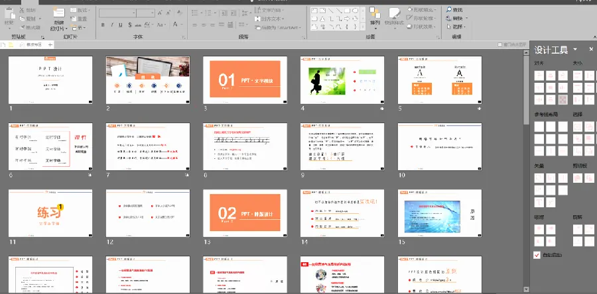
Task: Open the font dialog launcher
Action: tap(184, 38)
